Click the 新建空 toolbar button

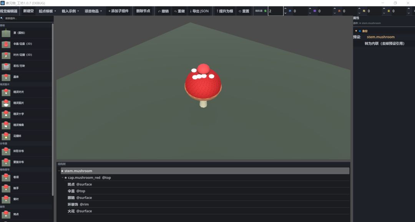(28, 11)
